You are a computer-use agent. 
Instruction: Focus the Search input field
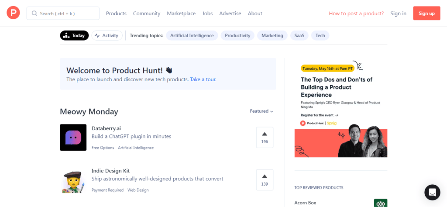click(x=63, y=14)
